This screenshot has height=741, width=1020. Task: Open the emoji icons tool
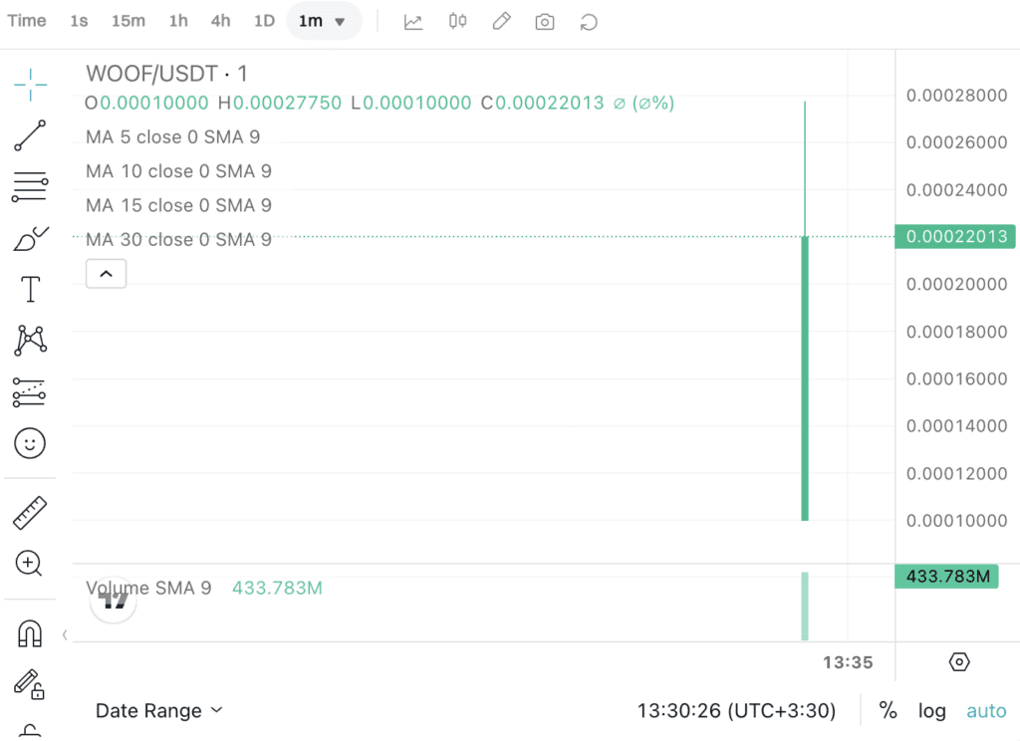pyautogui.click(x=30, y=443)
